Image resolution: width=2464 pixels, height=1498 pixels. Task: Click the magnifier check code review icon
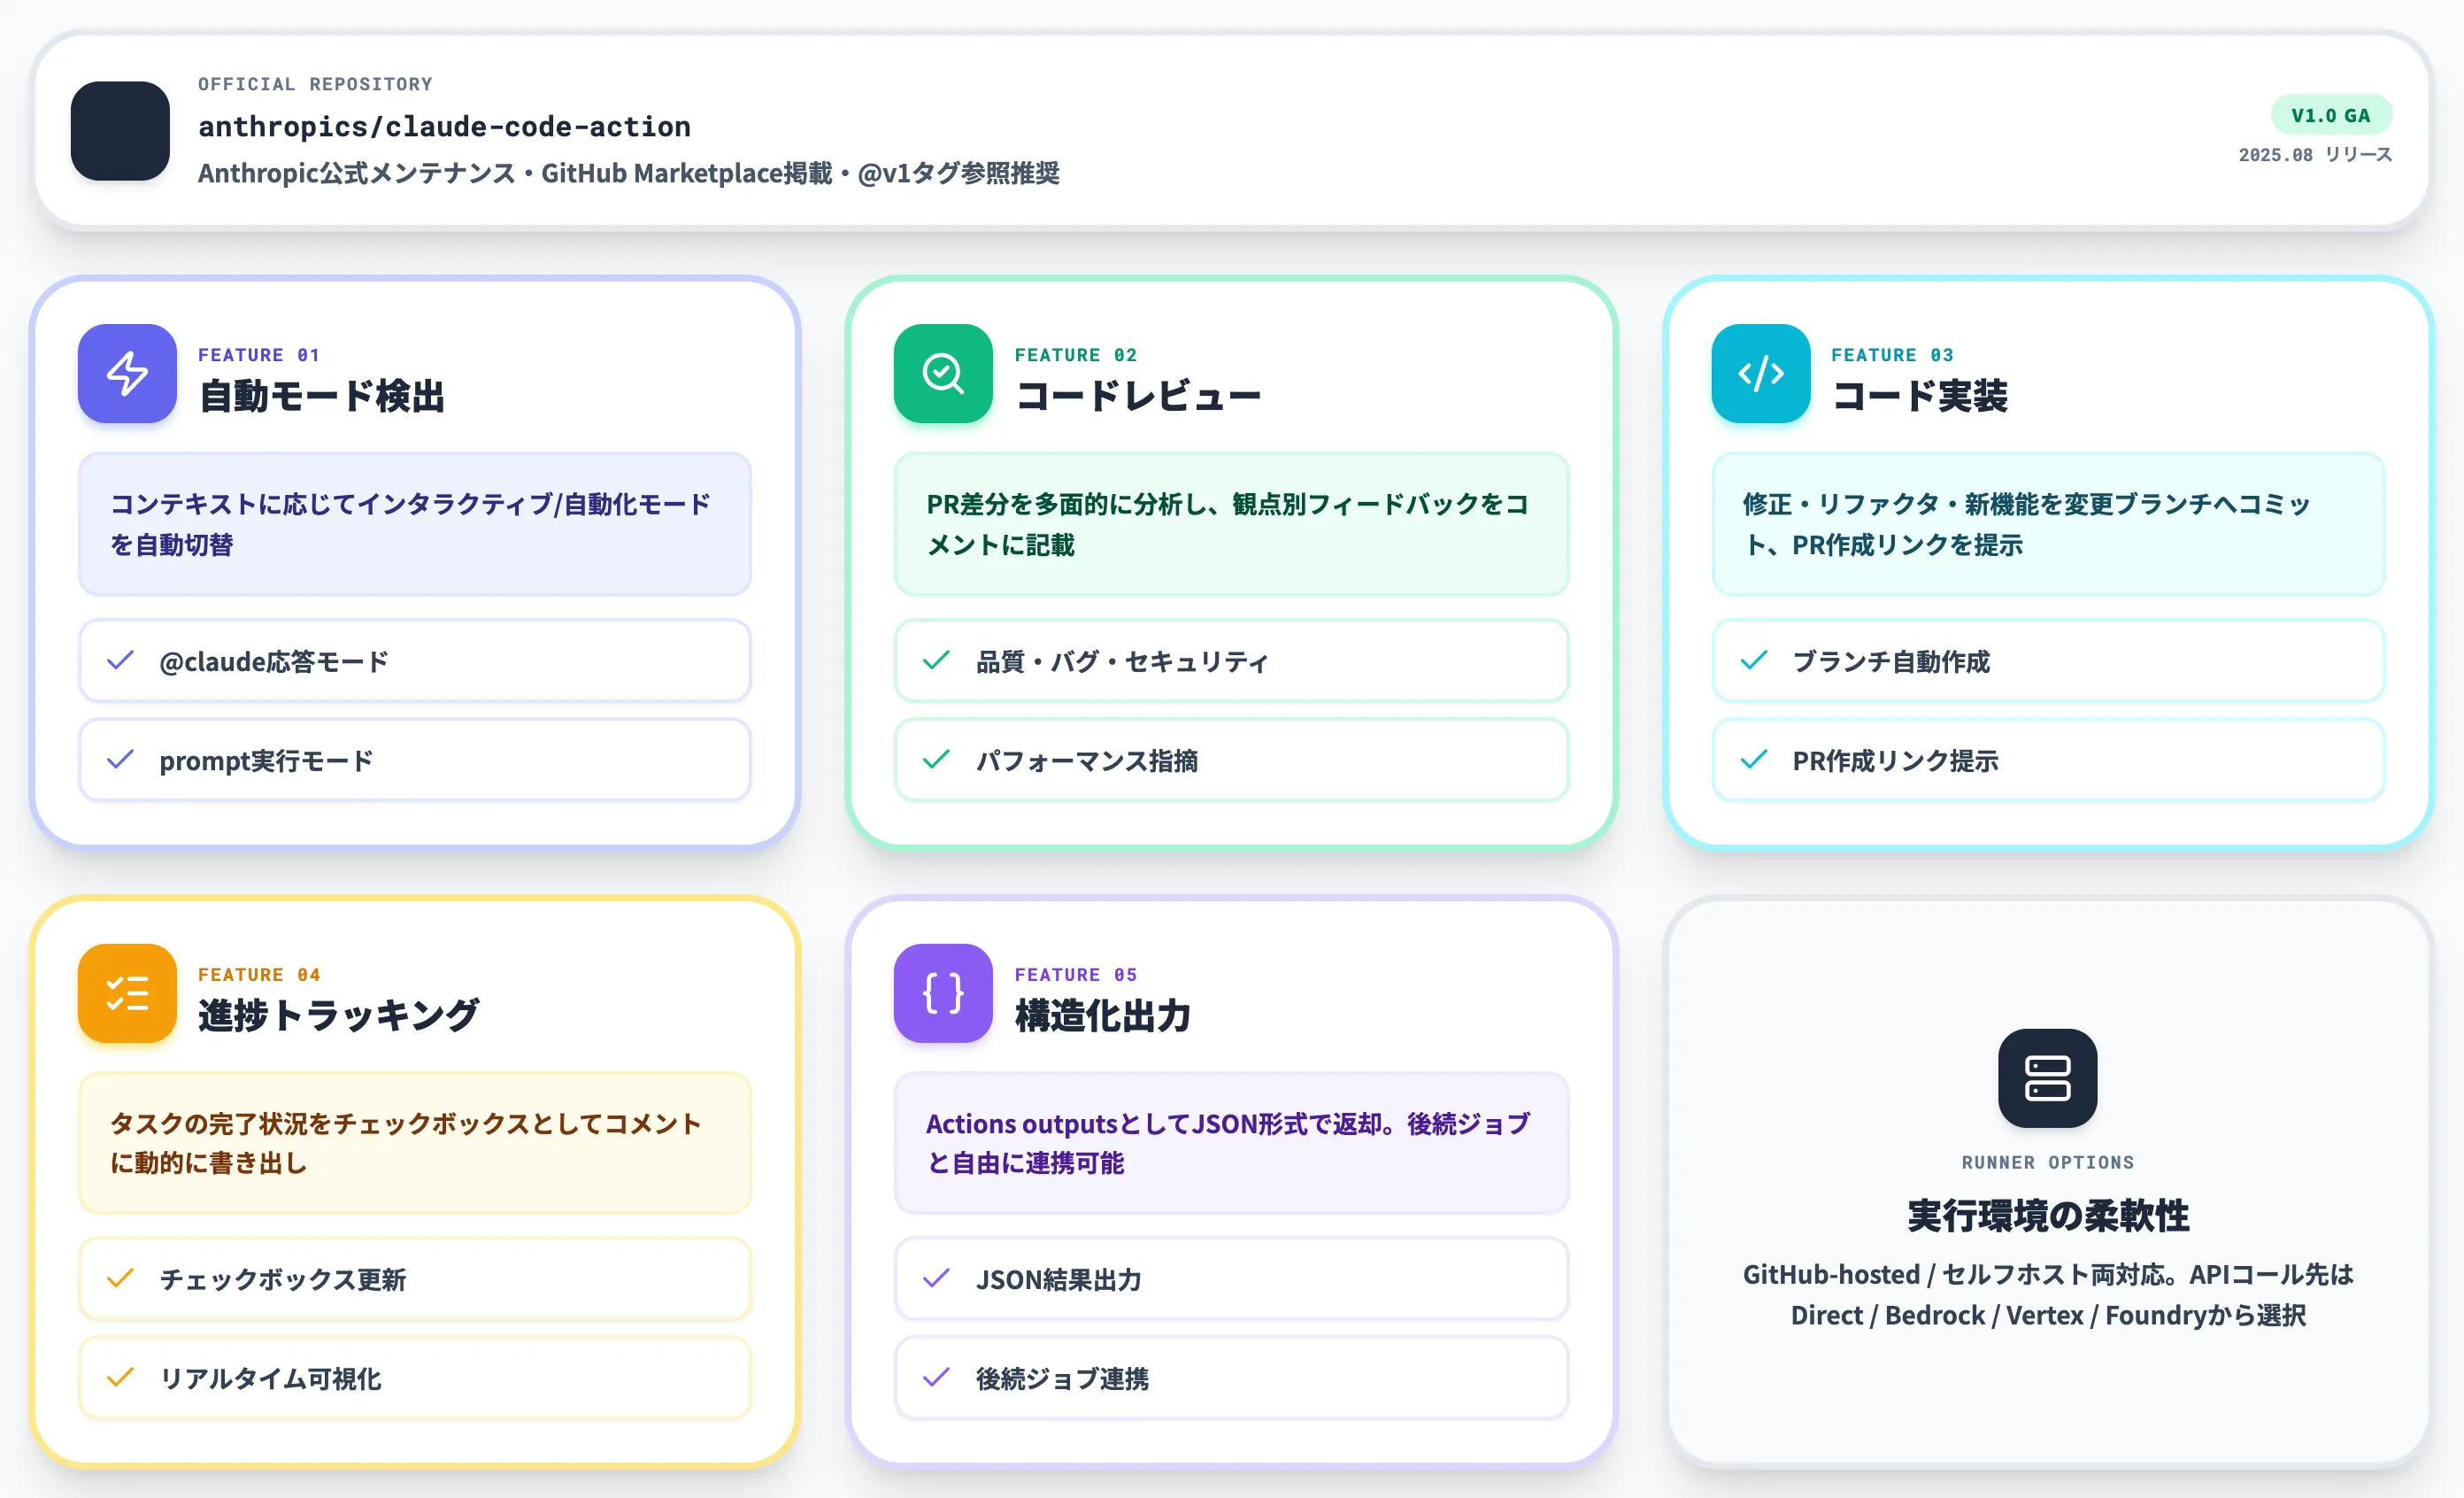tap(943, 373)
